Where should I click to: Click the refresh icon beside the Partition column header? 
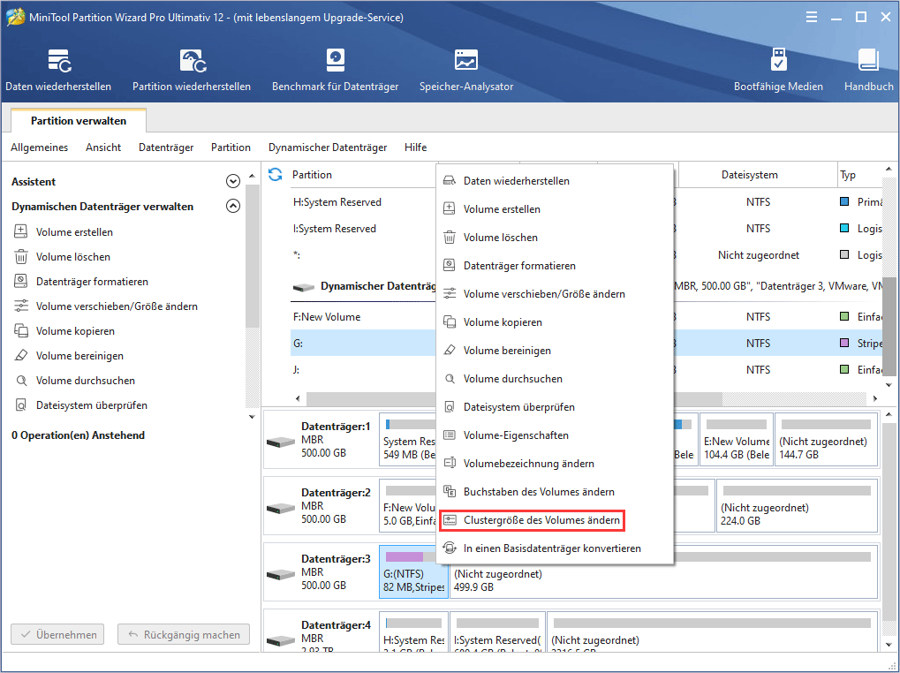pyautogui.click(x=276, y=174)
